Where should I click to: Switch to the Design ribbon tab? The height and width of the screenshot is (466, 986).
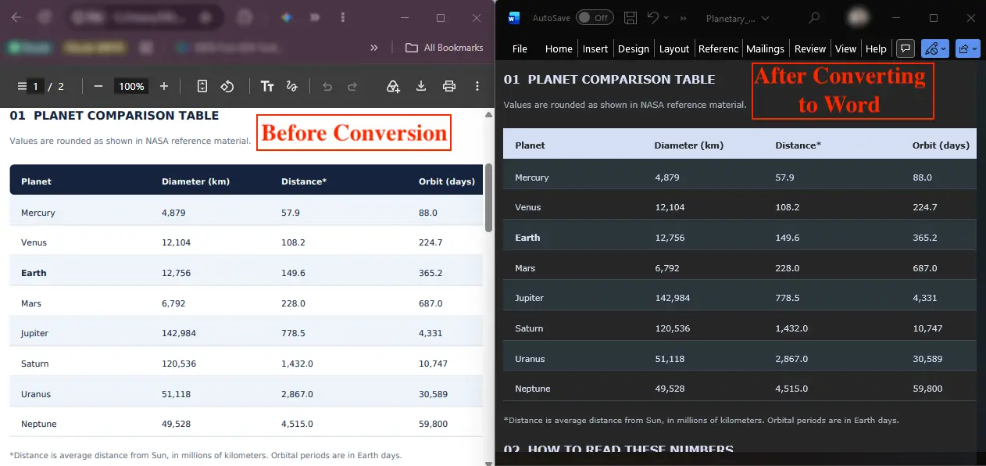(x=634, y=48)
